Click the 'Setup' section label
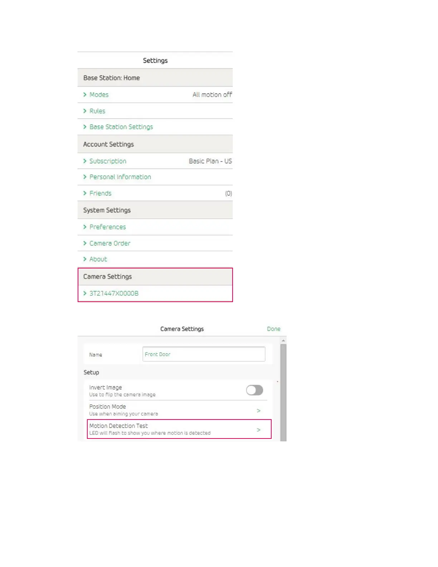This screenshot has height=567, width=438. [x=91, y=372]
